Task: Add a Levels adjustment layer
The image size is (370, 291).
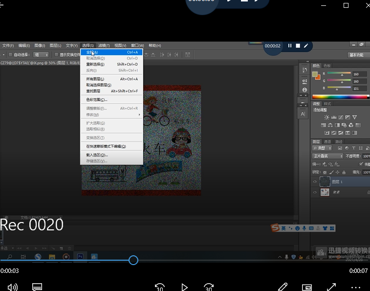Action: click(x=334, y=117)
